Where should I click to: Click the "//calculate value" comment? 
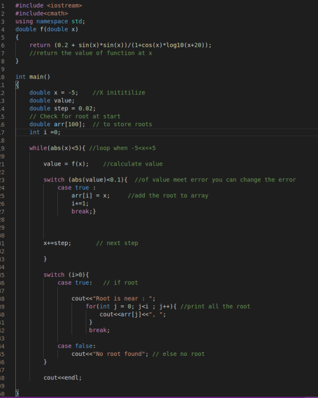pos(133,164)
